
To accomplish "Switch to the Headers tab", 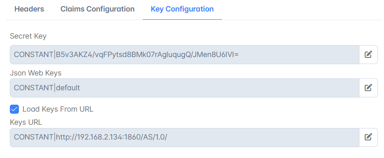I will coord(29,9).
